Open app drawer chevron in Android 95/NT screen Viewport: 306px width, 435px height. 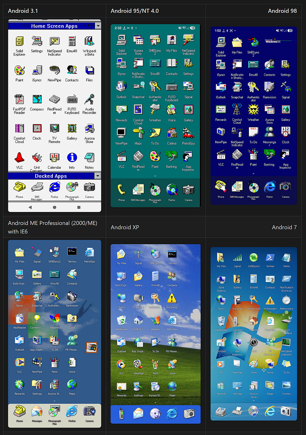pyautogui.click(x=155, y=176)
